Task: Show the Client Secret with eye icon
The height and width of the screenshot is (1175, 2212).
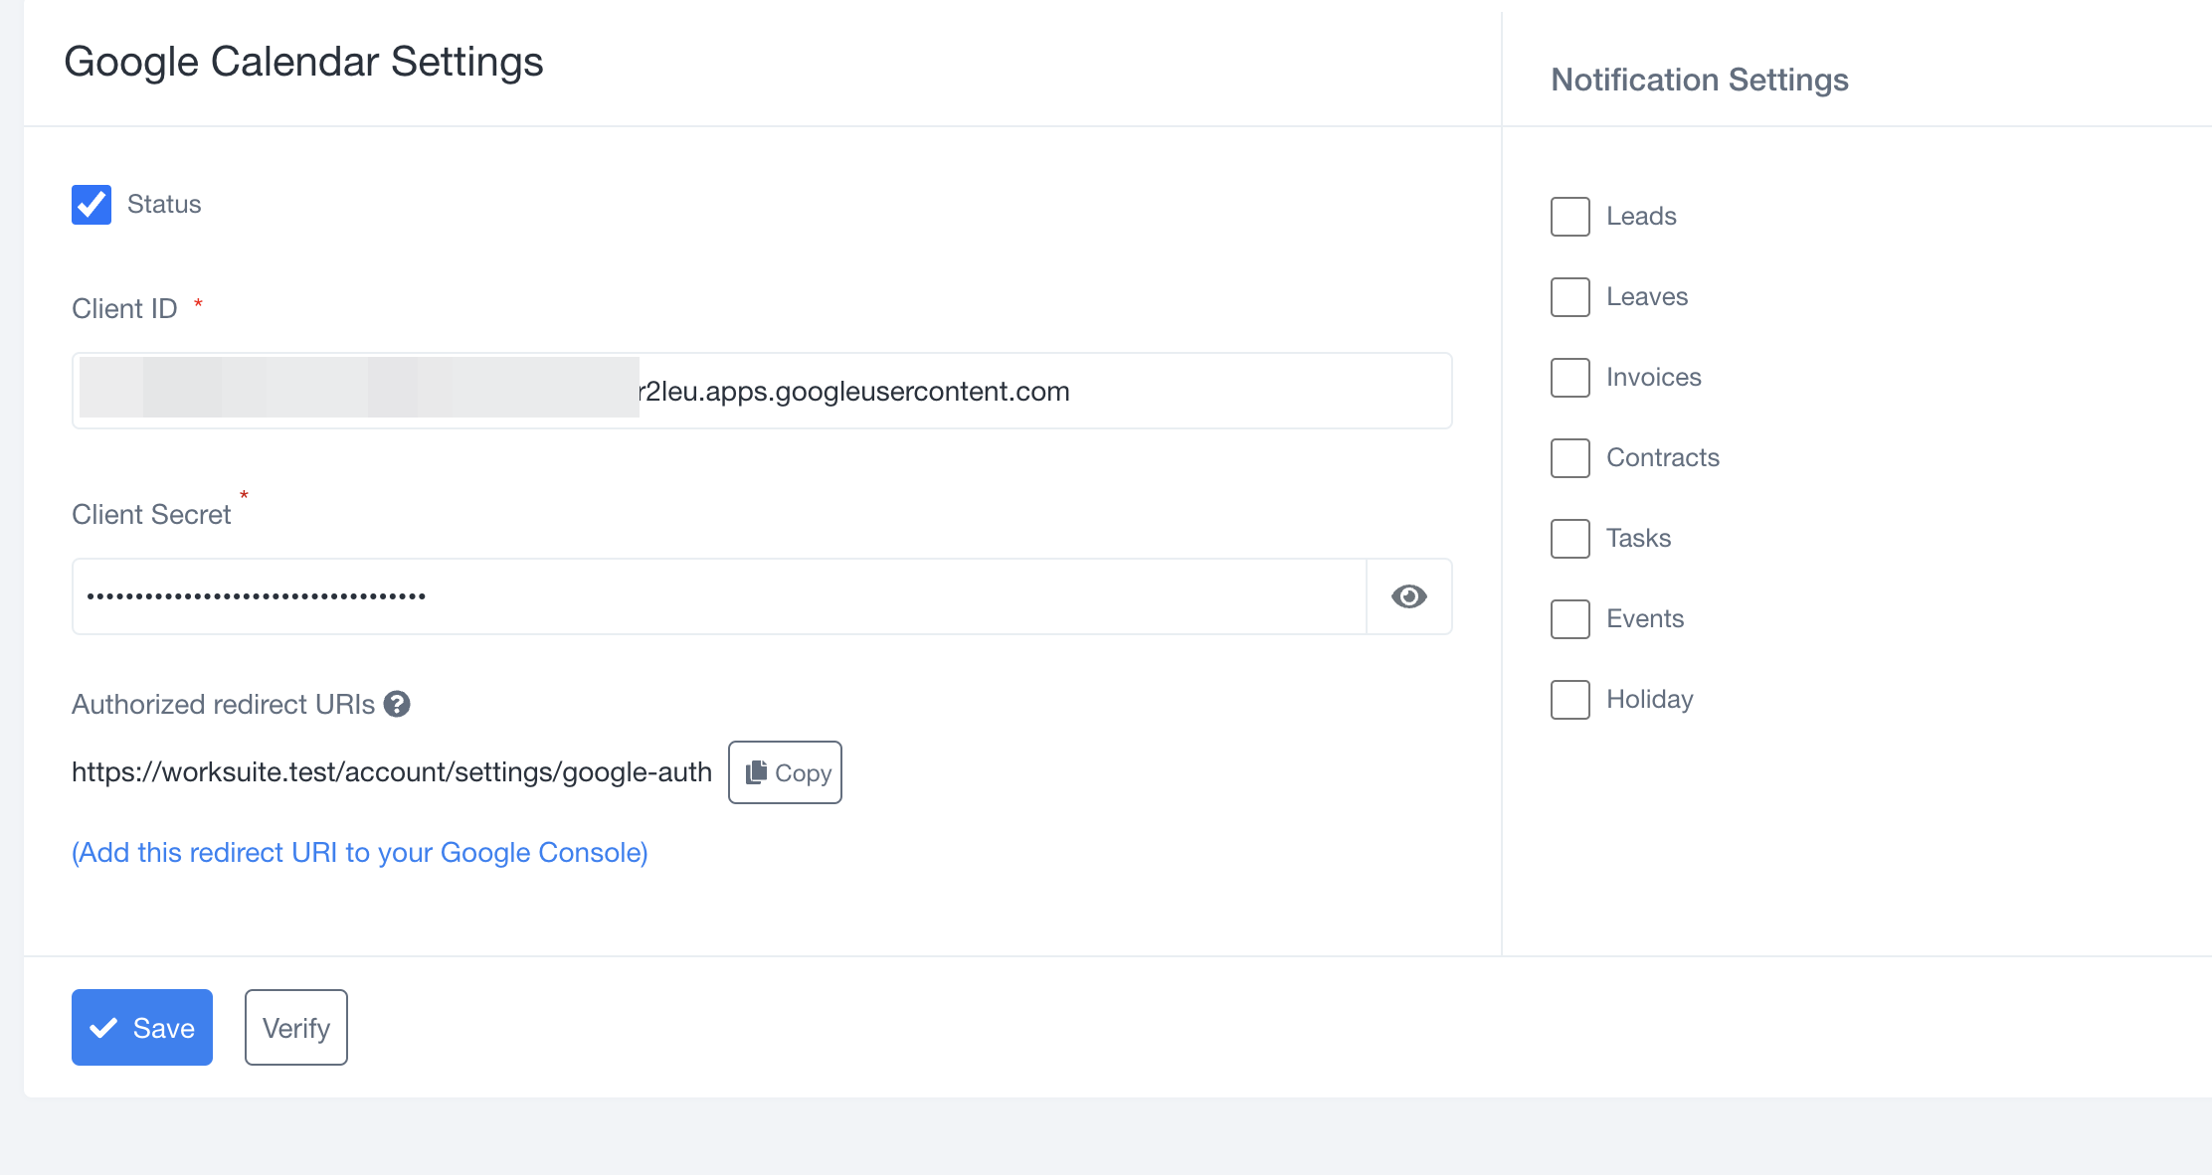Action: (x=1408, y=596)
